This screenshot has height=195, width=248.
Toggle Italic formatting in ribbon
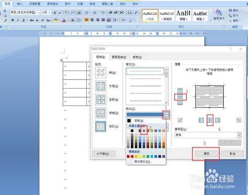18,20
